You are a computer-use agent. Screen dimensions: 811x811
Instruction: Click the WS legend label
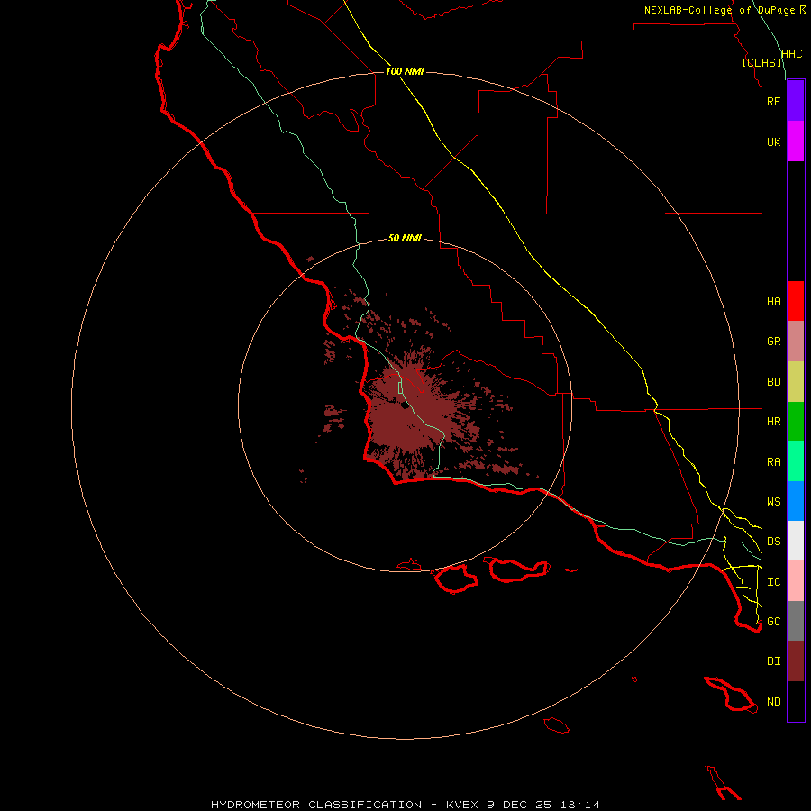pyautogui.click(x=773, y=501)
